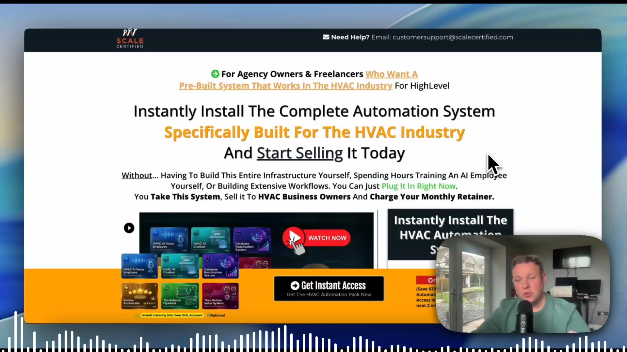Image resolution: width=627 pixels, height=352 pixels.
Task: Click the envelope icon beside Need Help
Action: 326,37
